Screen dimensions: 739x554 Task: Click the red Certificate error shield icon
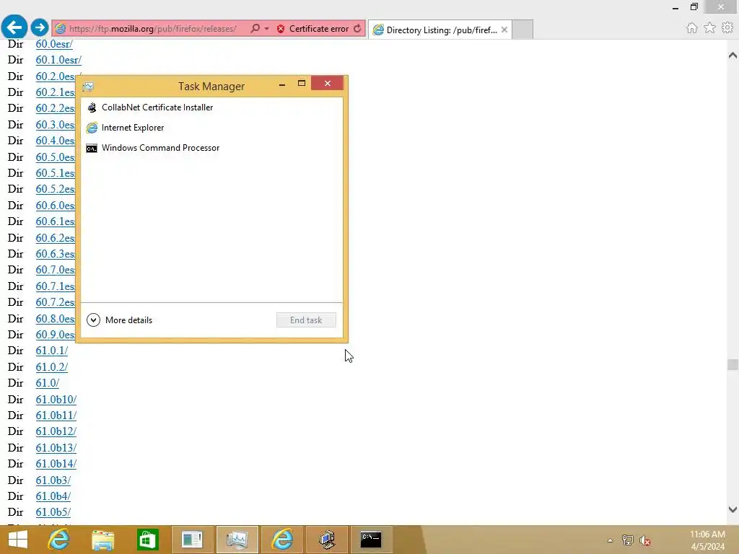click(281, 29)
